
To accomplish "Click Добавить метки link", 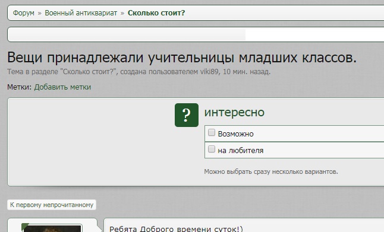I will (62, 87).
